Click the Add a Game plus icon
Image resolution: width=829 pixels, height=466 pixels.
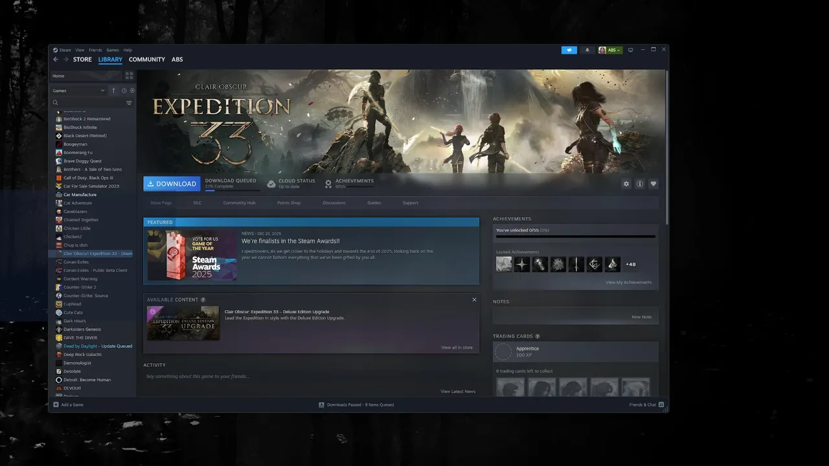coord(56,405)
